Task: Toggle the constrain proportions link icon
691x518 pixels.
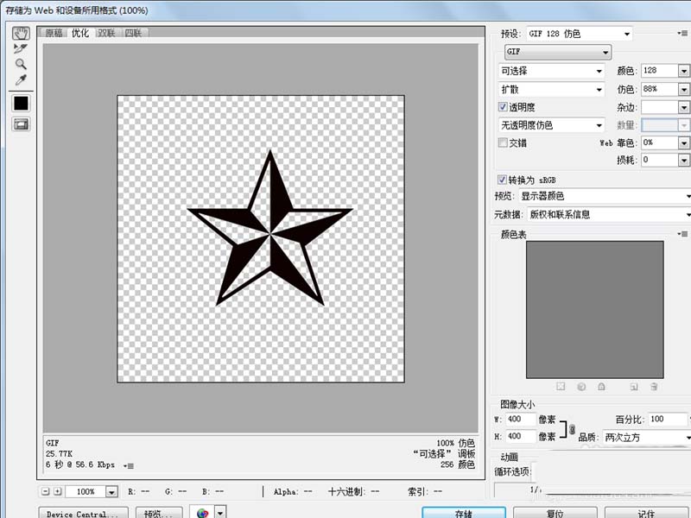Action: coord(572,429)
